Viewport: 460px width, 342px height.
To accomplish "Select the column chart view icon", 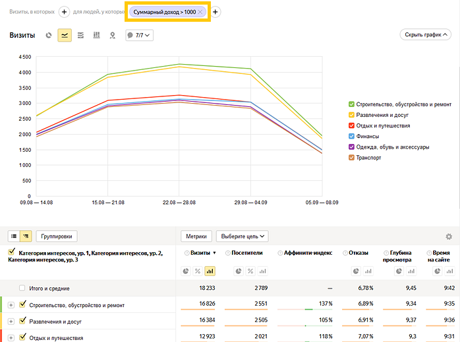I will point(96,36).
